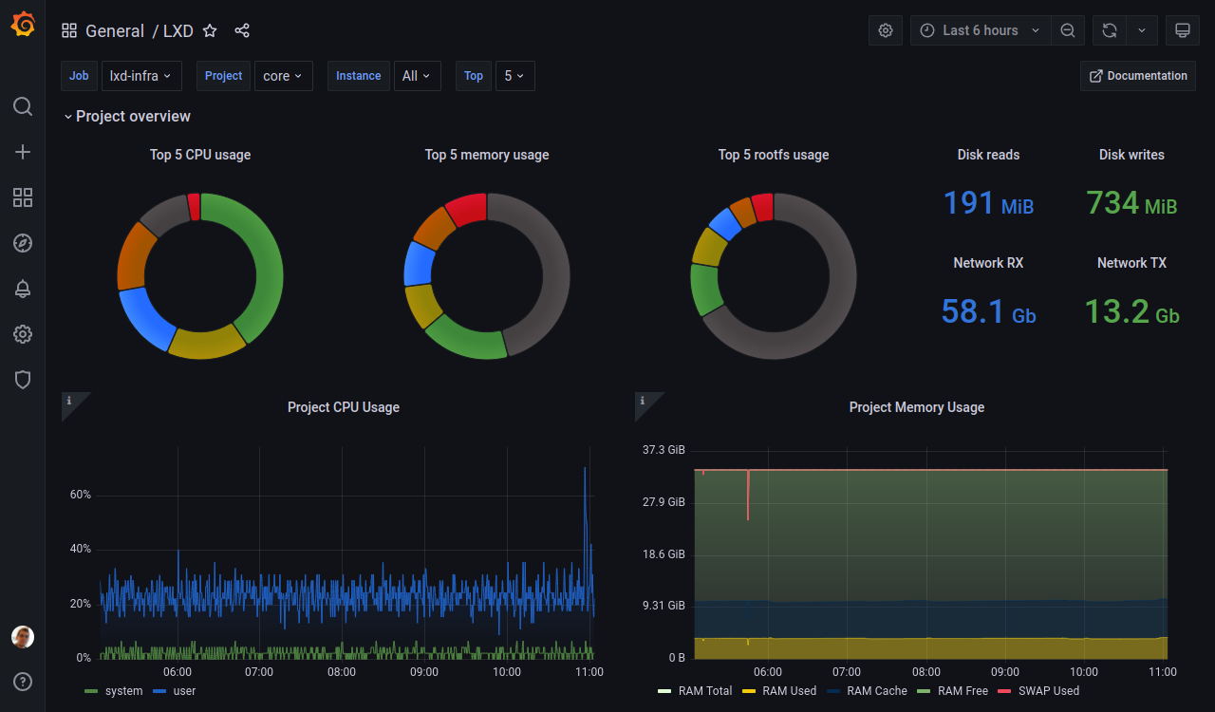The width and height of the screenshot is (1215, 712).
Task: Open the Configuration gear icon in the sidebar
Action: click(x=23, y=334)
